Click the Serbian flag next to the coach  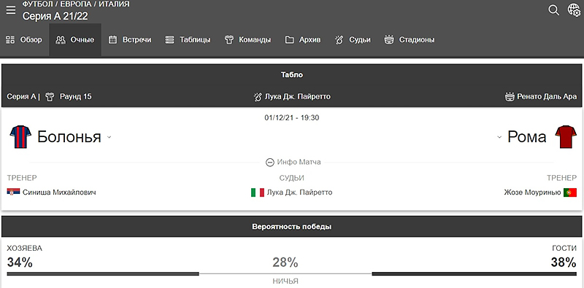pyautogui.click(x=13, y=192)
